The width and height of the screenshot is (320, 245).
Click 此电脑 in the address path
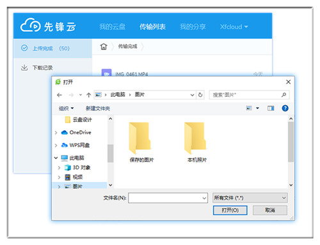pyautogui.click(x=118, y=94)
